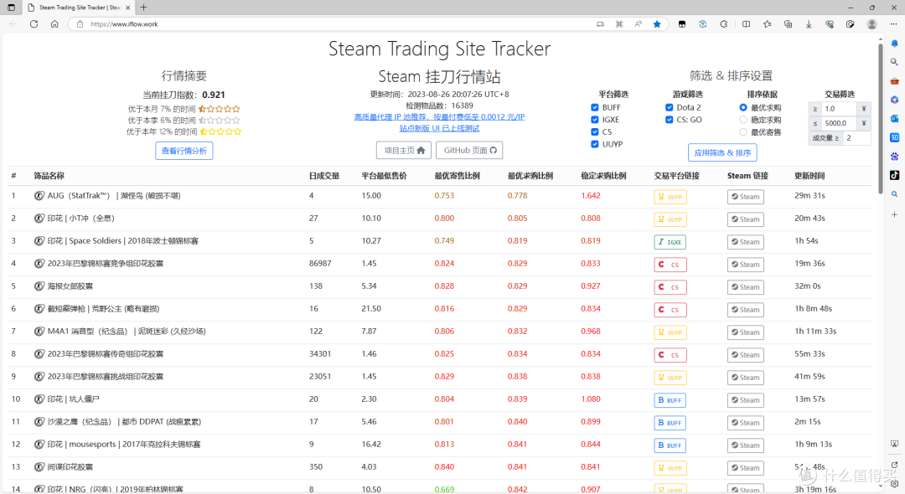This screenshot has height=494, width=905.
Task: Uncheck the C5 platform filter
Action: [594, 131]
